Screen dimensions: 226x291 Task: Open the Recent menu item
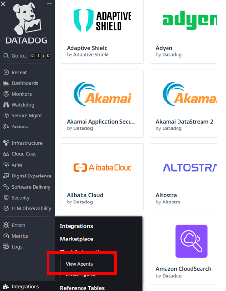(19, 72)
